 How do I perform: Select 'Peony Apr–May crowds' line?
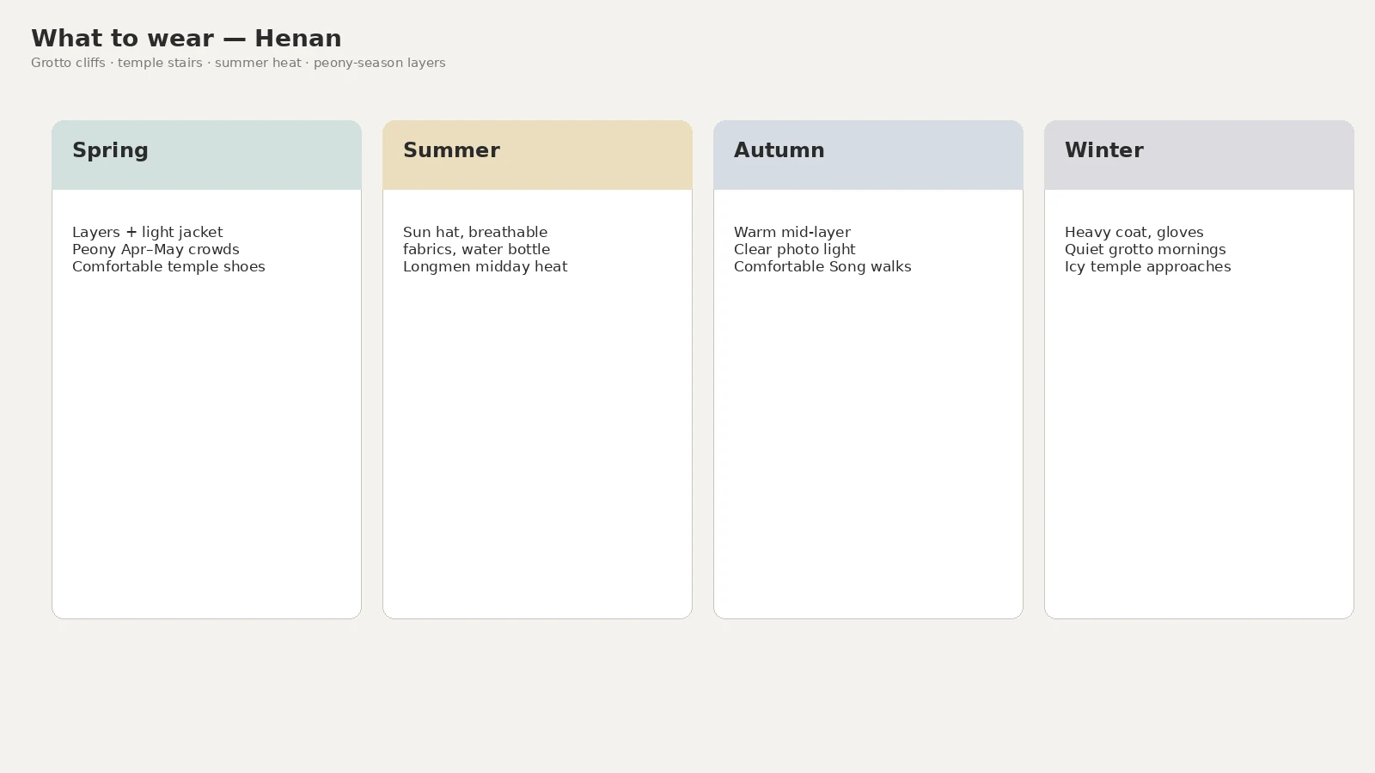pyautogui.click(x=156, y=249)
